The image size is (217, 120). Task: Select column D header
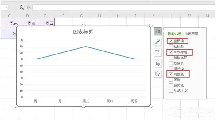point(27,16)
